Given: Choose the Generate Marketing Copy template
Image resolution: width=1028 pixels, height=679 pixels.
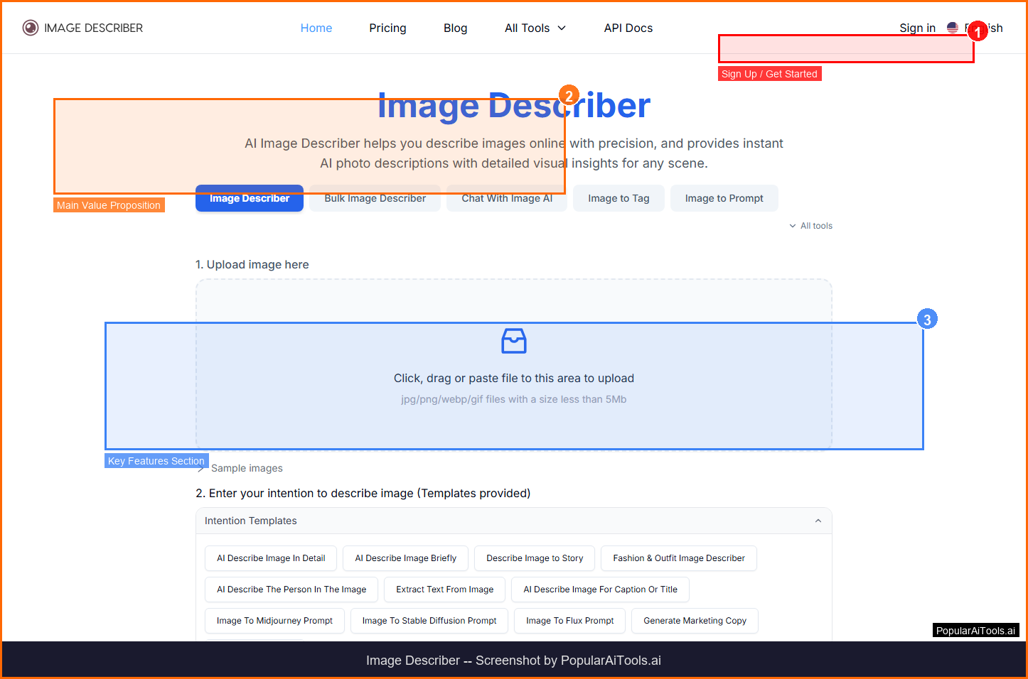Looking at the screenshot, I should click(x=695, y=621).
